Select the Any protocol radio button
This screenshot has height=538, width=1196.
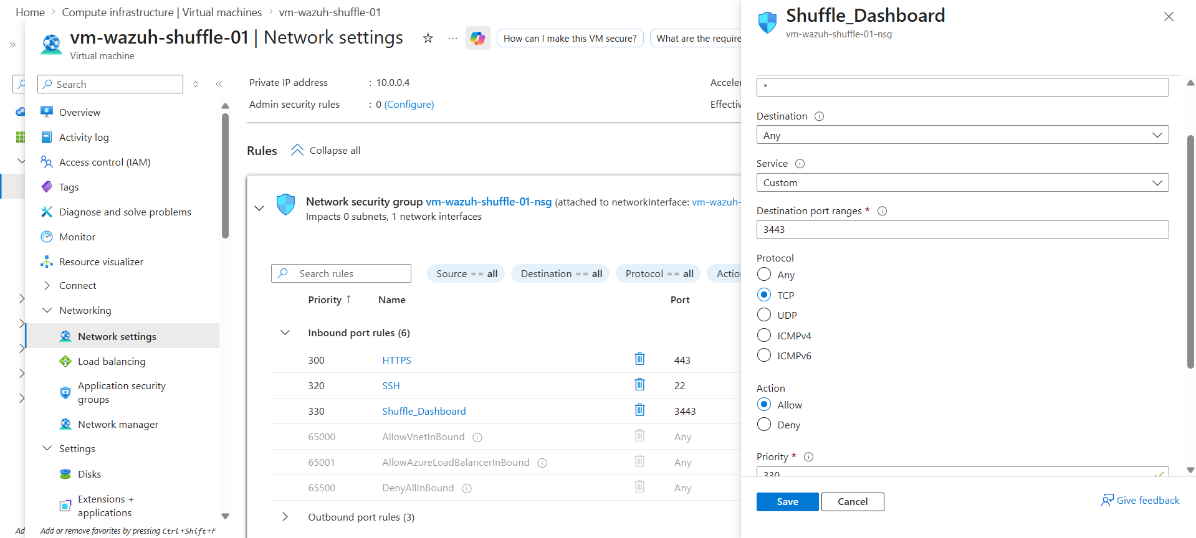(x=764, y=275)
